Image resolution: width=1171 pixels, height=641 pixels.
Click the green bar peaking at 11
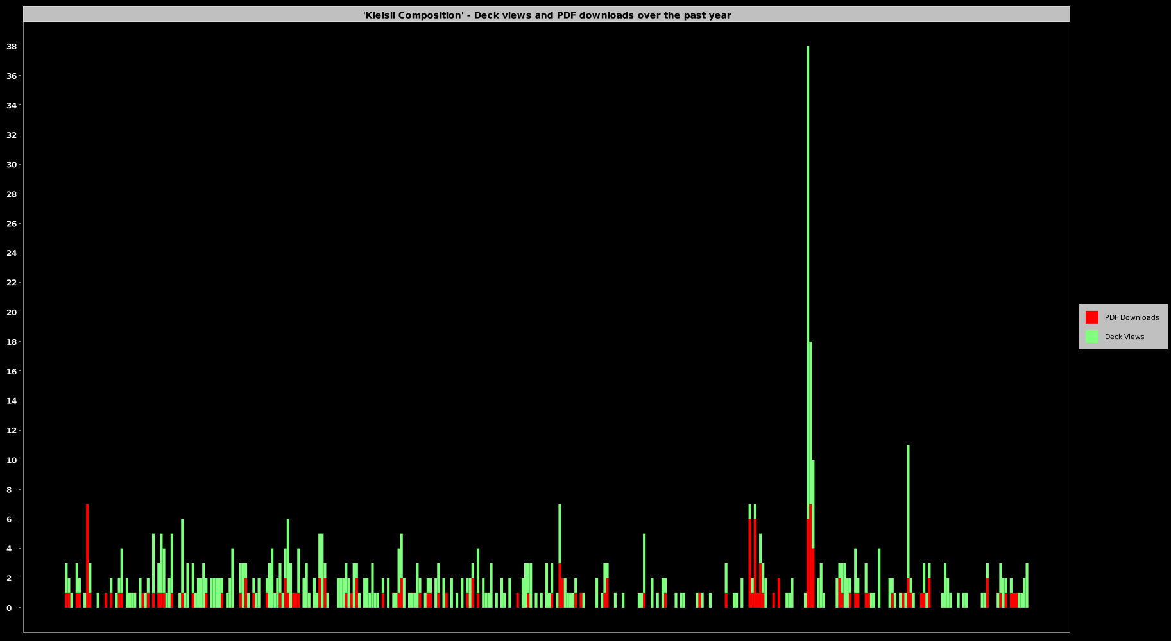tap(908, 512)
